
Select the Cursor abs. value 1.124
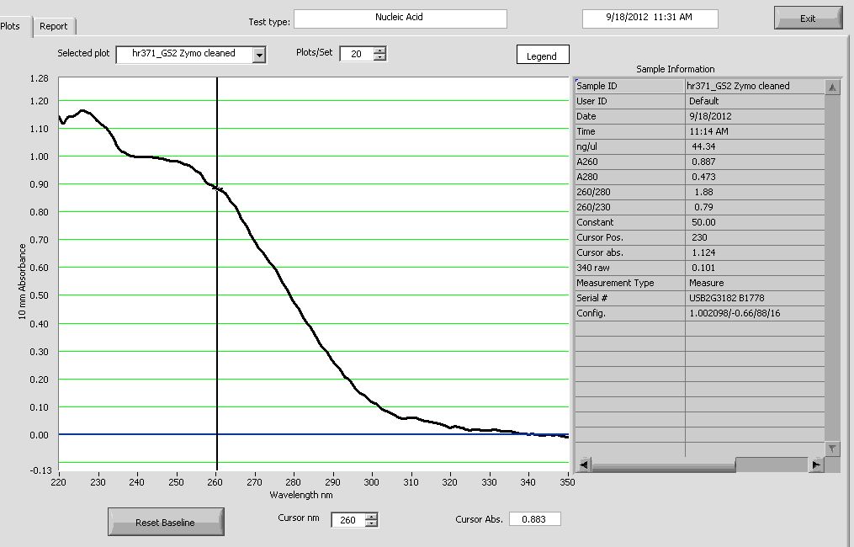tap(755, 252)
